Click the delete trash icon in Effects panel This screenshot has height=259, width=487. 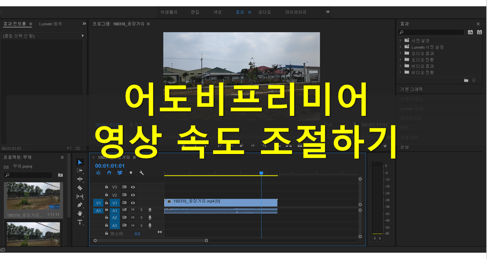coord(474,80)
